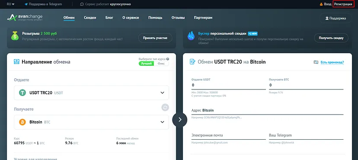Click the user icon next to Вход
Image resolution: width=358 pixels, height=160 pixels.
pos(321,4)
